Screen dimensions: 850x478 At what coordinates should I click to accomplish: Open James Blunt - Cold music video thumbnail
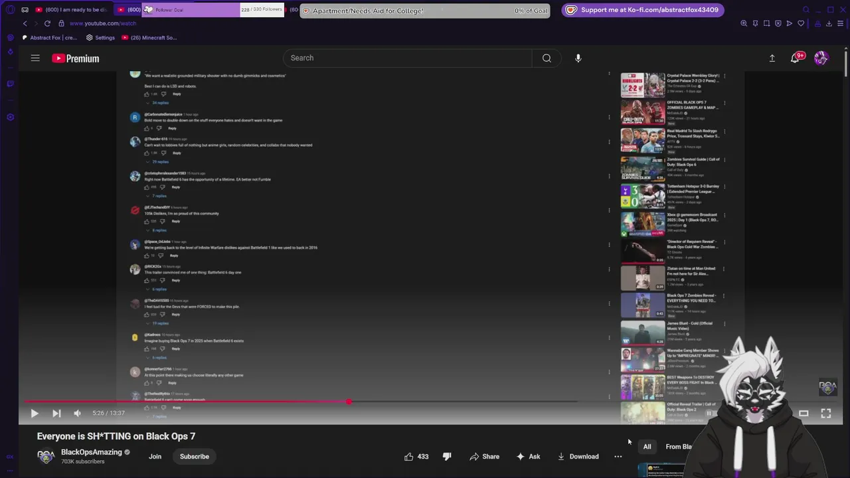(643, 333)
